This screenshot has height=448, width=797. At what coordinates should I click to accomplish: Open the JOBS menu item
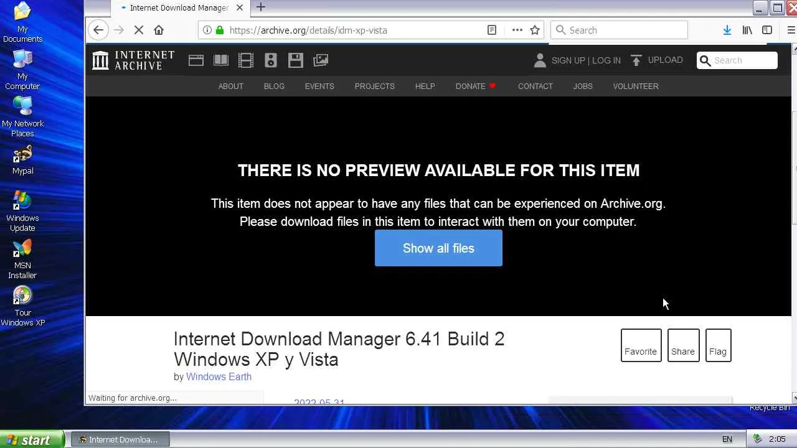click(x=583, y=86)
